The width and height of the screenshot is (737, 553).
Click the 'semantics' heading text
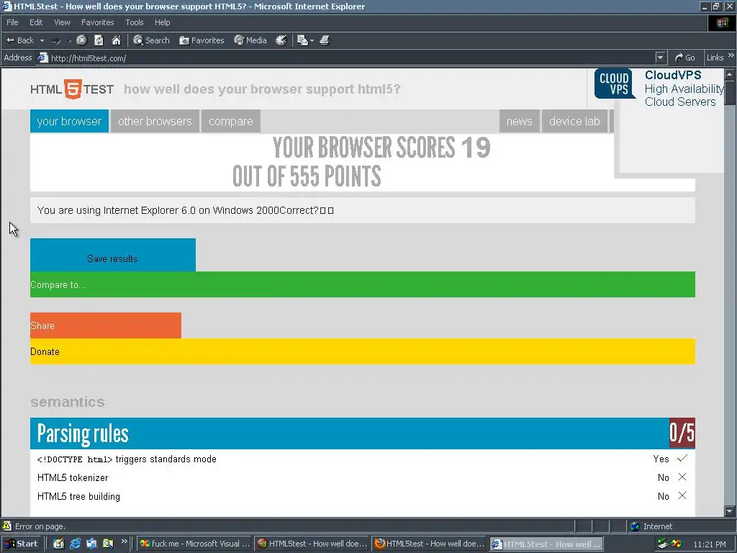68,402
